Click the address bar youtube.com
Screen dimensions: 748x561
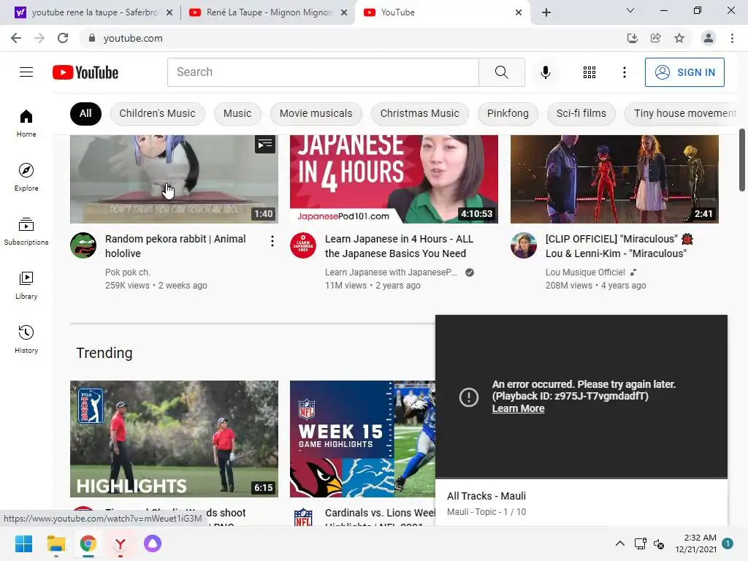click(x=133, y=38)
